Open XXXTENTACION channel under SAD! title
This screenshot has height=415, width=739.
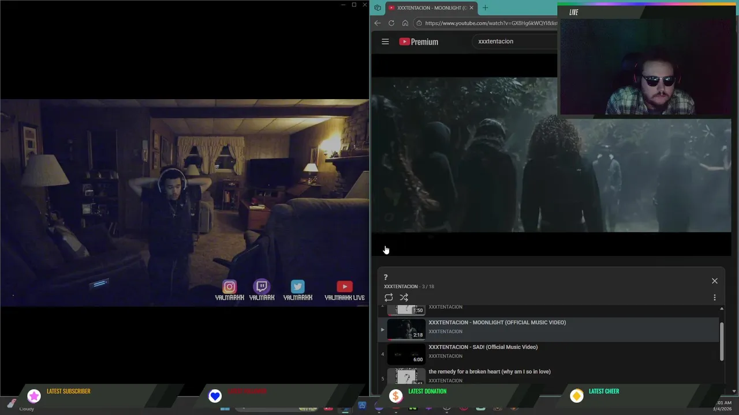click(x=445, y=356)
